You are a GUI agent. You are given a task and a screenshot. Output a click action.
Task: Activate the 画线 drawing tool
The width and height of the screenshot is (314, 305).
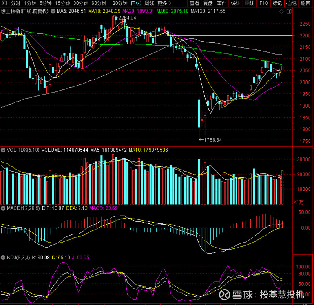coord(249,3)
